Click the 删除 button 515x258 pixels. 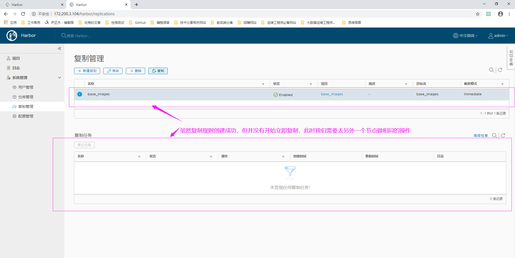[x=135, y=71]
